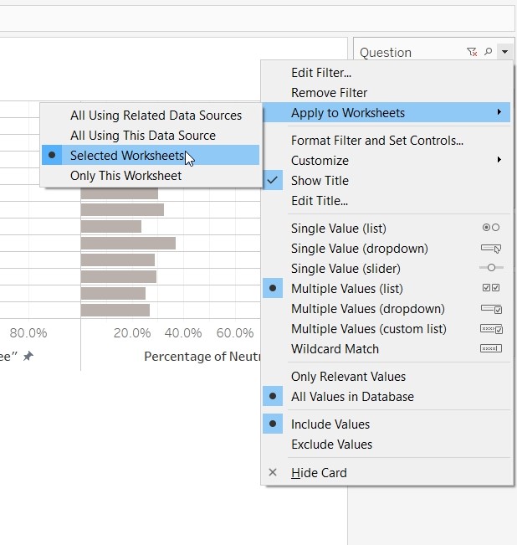
Task: Hide Card using the bottom menu entry
Action: coord(319,473)
